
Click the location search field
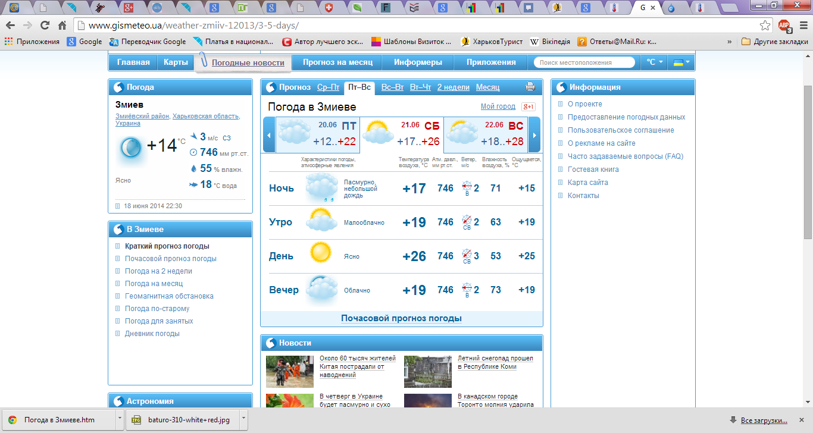click(584, 62)
